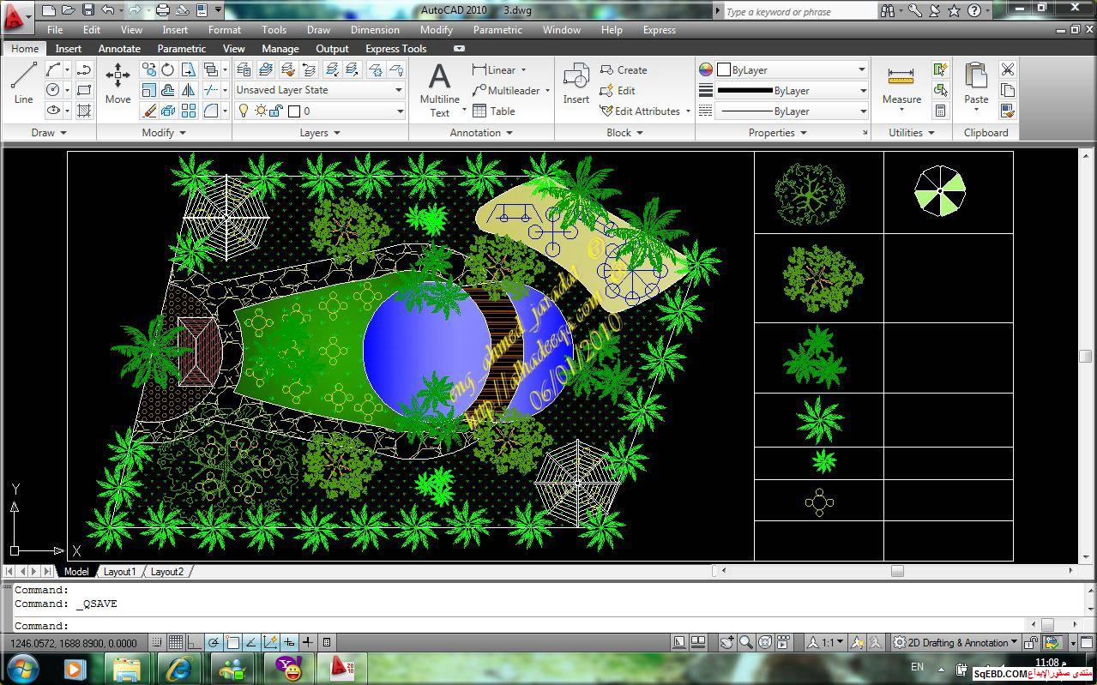The width and height of the screenshot is (1097, 685).
Task: Toggle Grid Display in status bar
Action: point(175,642)
